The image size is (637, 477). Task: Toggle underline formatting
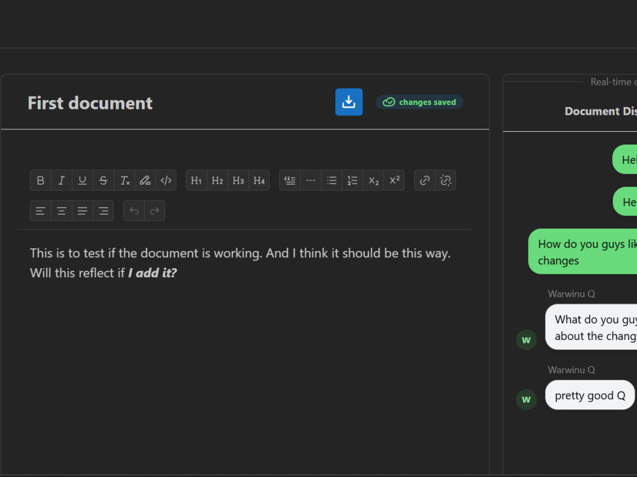(82, 180)
